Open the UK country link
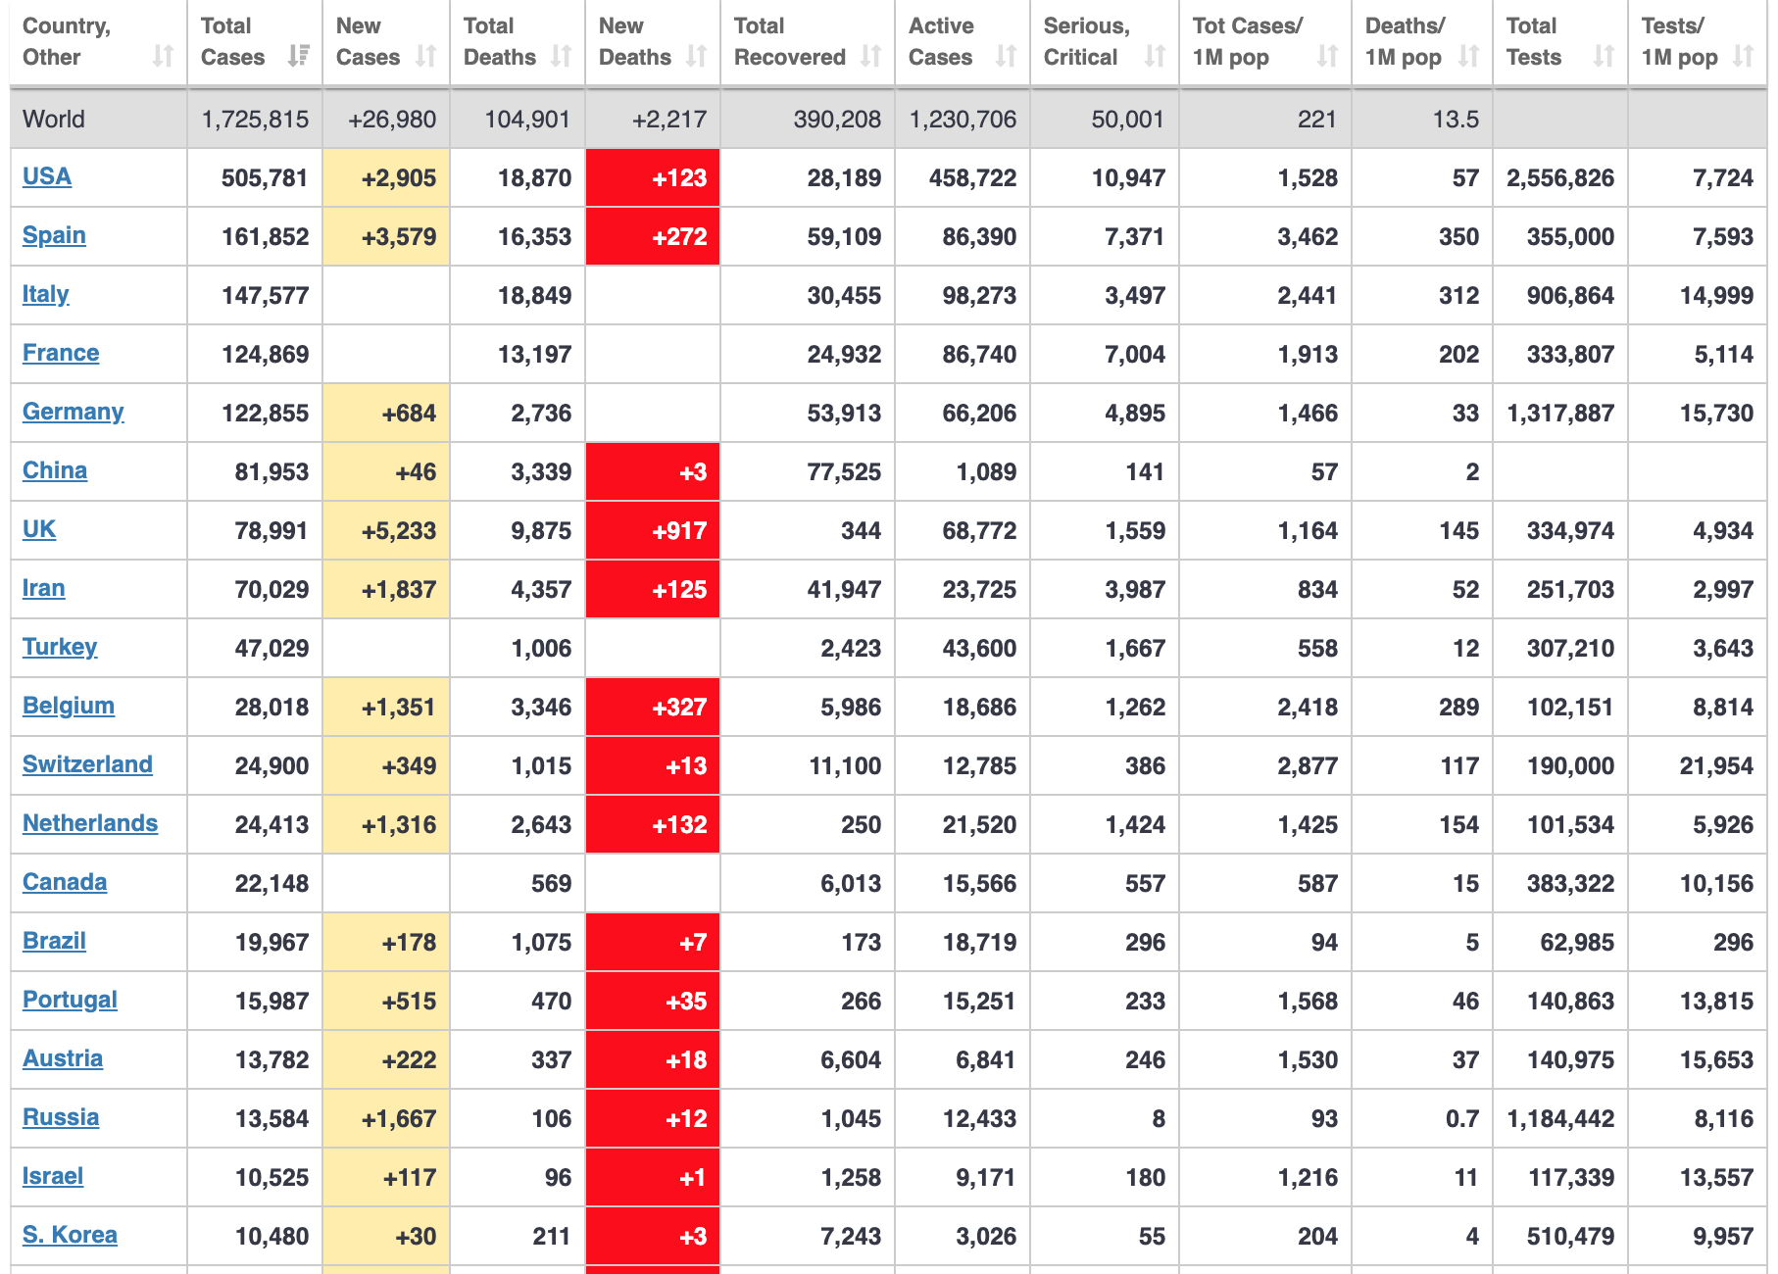The image size is (1778, 1274). 39,529
